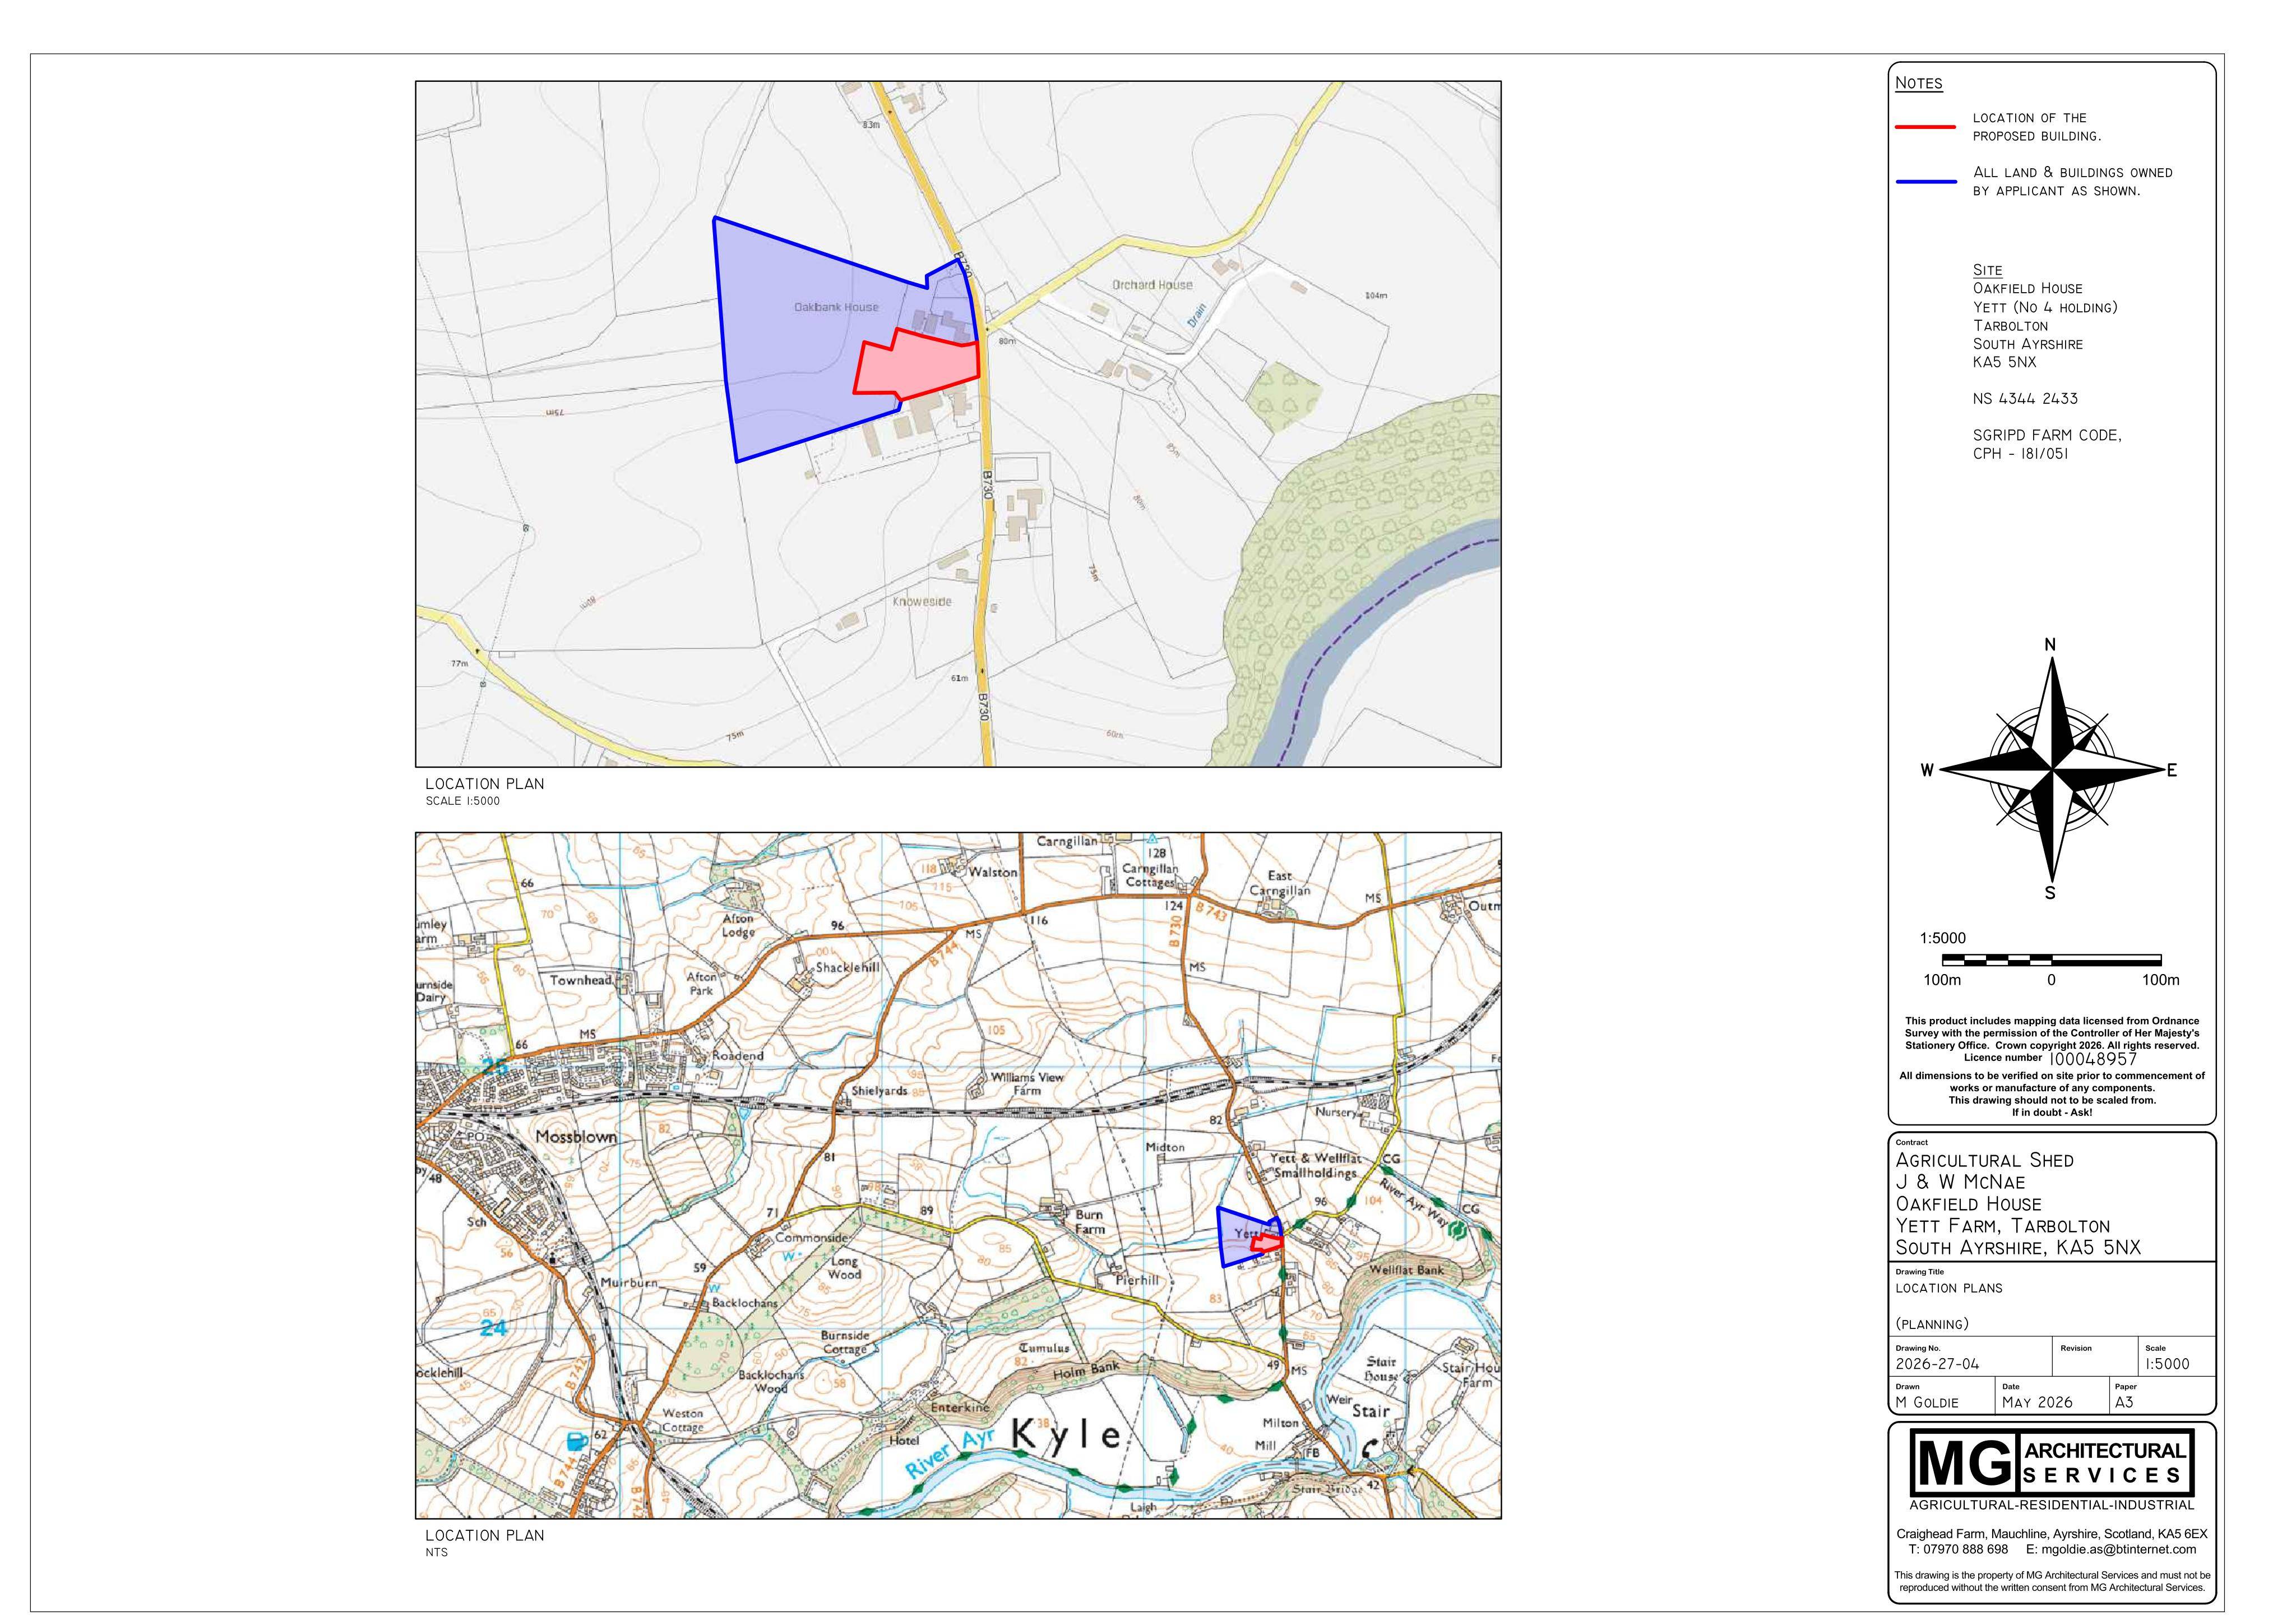The height and width of the screenshot is (1624, 2296).
Task: Click the north compass rose graphic
Action: point(2051,768)
